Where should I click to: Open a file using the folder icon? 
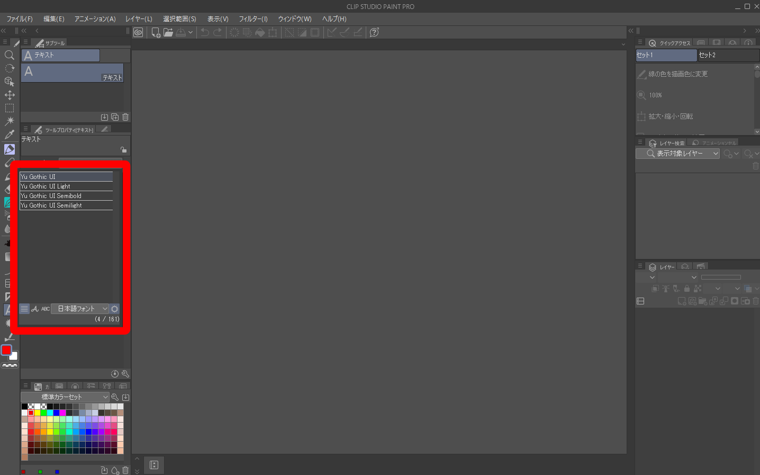168,32
